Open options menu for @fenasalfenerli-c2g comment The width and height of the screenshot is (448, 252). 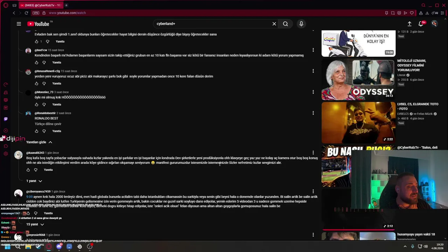point(313,71)
